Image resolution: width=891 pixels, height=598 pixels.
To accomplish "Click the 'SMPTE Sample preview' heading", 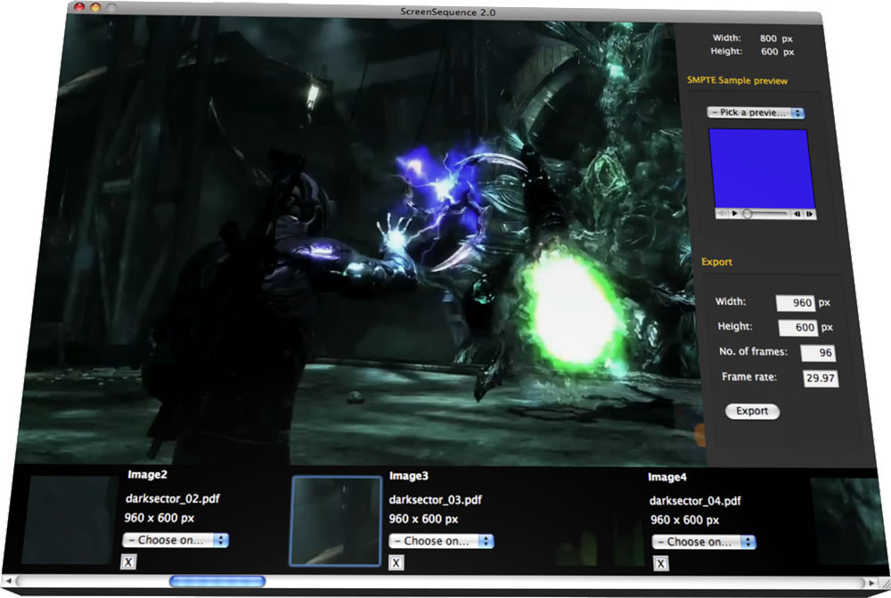I will click(x=737, y=81).
